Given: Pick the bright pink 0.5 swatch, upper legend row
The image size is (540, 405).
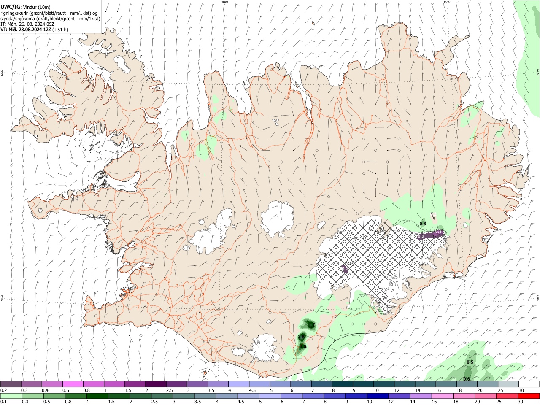Looking at the screenshot, I should click(73, 384).
